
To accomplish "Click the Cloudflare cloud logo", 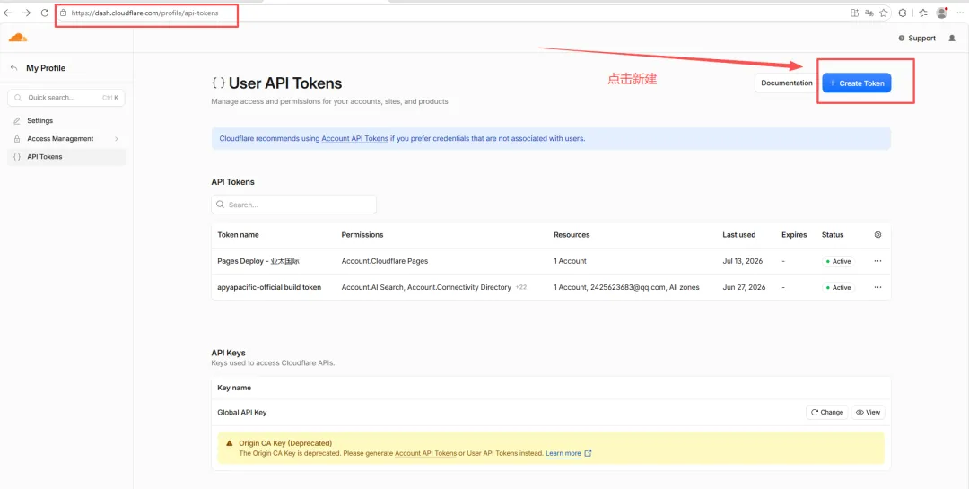I will point(18,38).
